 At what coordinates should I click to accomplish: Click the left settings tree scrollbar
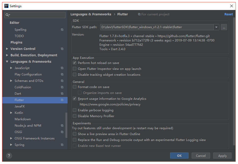click(x=66, y=125)
